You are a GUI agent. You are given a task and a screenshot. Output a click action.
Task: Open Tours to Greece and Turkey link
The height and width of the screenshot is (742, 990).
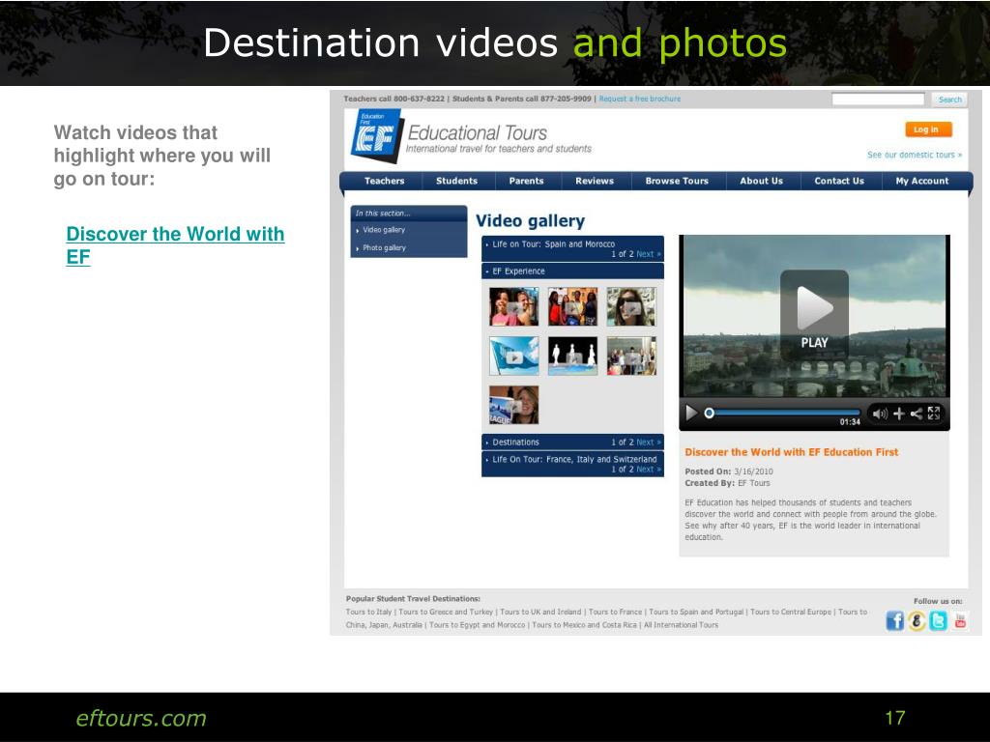[x=446, y=612]
